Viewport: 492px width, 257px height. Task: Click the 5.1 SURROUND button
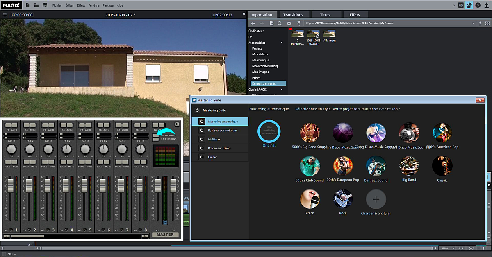coord(156,139)
